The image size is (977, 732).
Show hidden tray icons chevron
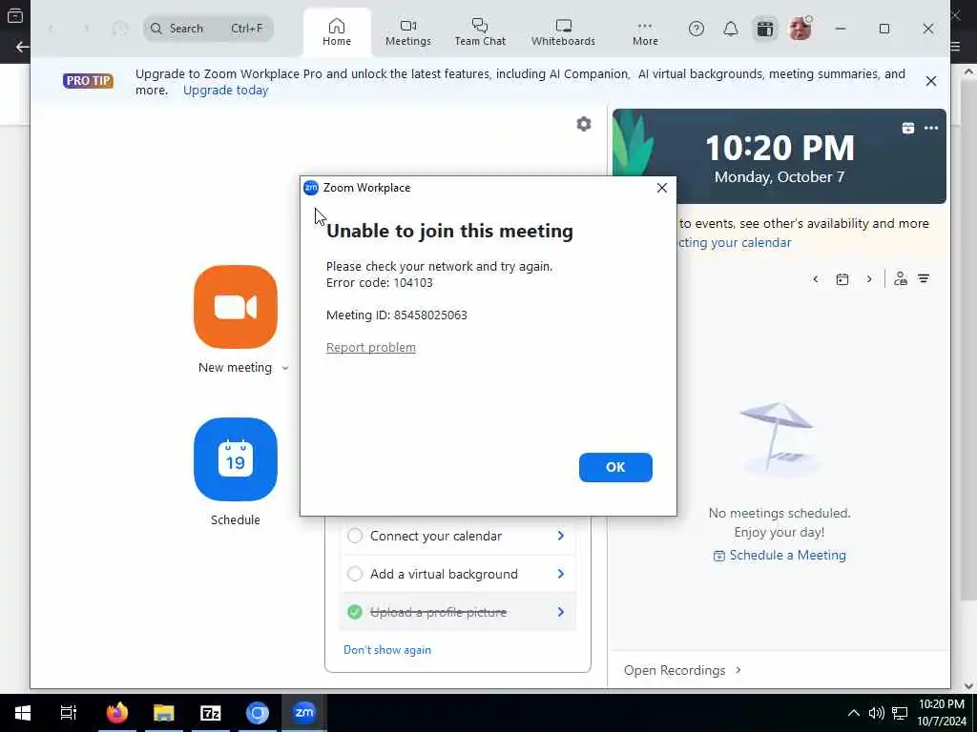coord(854,713)
